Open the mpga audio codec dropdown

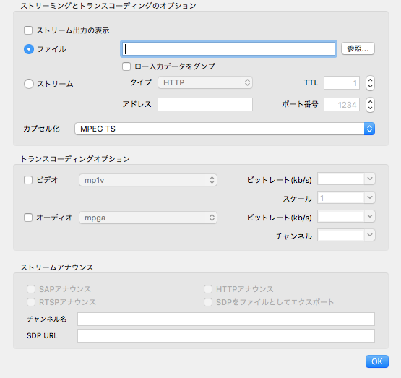click(148, 218)
